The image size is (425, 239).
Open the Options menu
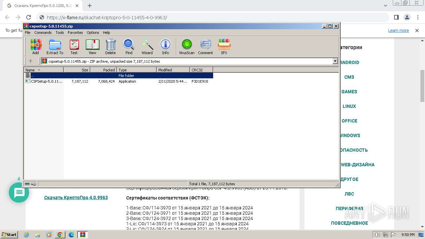93,33
